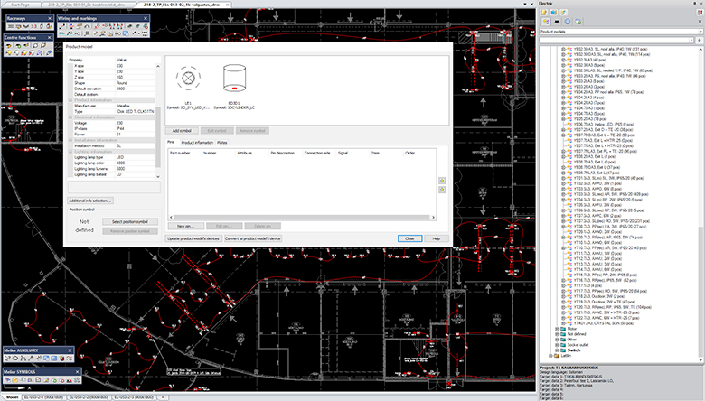This screenshot has height=401, width=705.
Task: Click first tool in Centre functions toolbar
Action: 7,44
